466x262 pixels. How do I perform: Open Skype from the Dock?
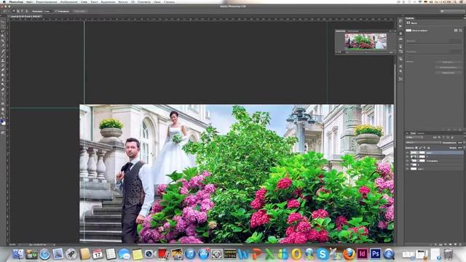point(322,254)
